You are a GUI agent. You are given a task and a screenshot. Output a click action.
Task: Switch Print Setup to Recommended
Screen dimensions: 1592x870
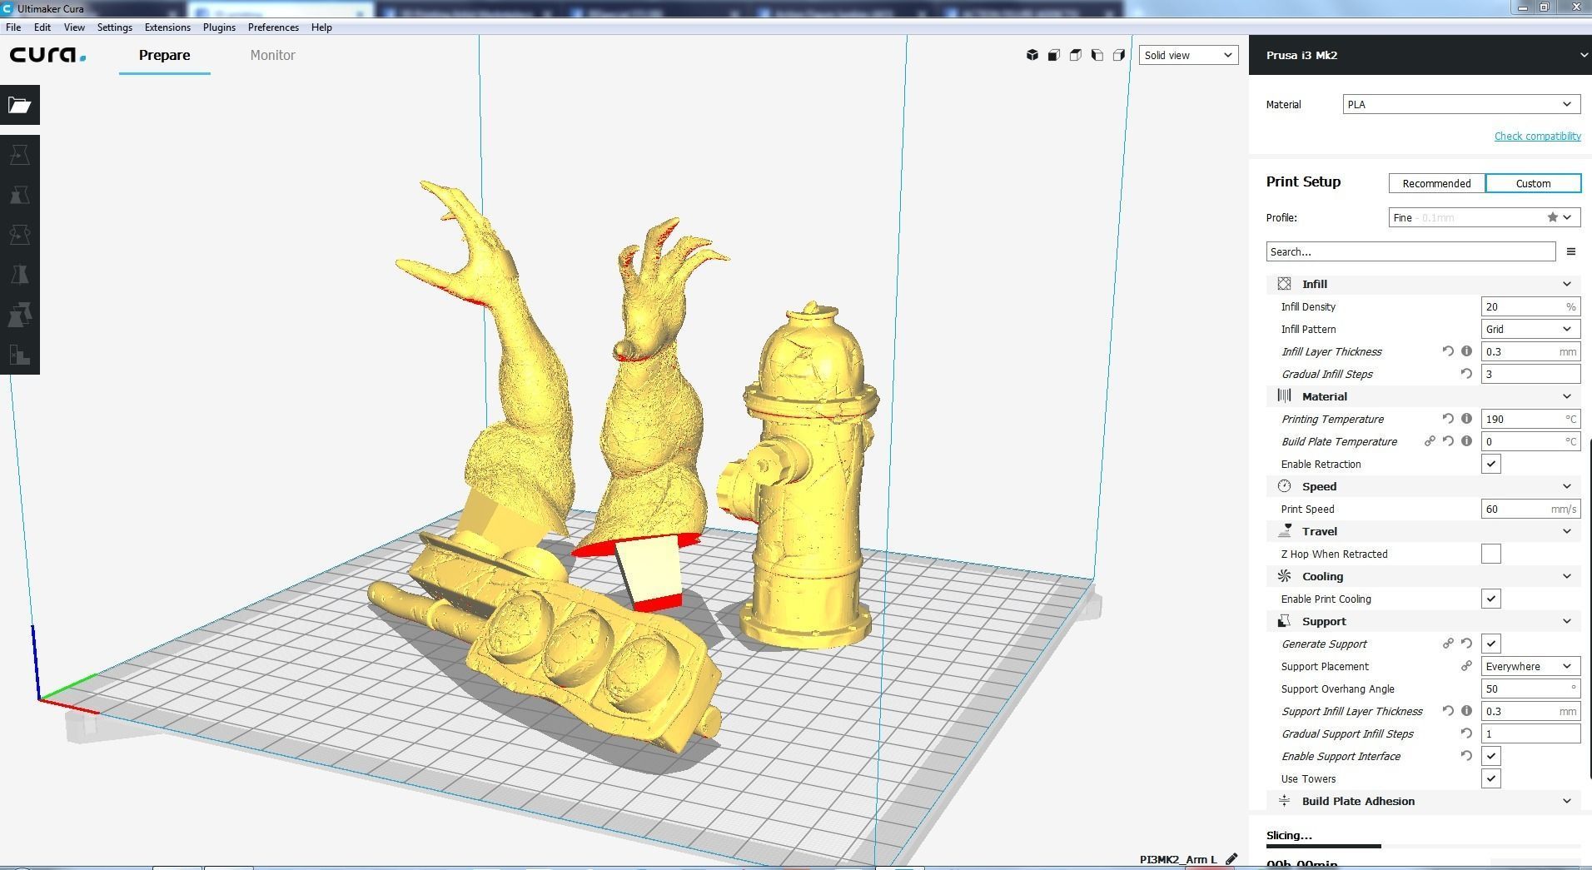(x=1436, y=183)
